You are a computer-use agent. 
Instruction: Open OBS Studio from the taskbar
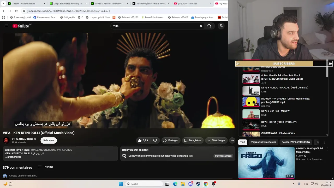pos(213,184)
